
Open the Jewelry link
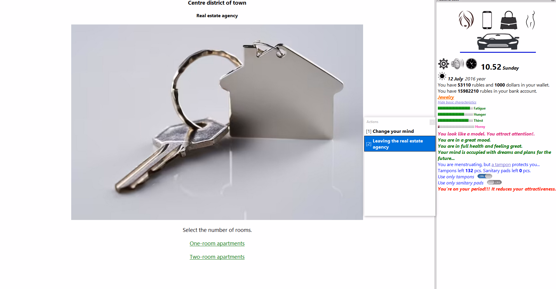point(446,97)
